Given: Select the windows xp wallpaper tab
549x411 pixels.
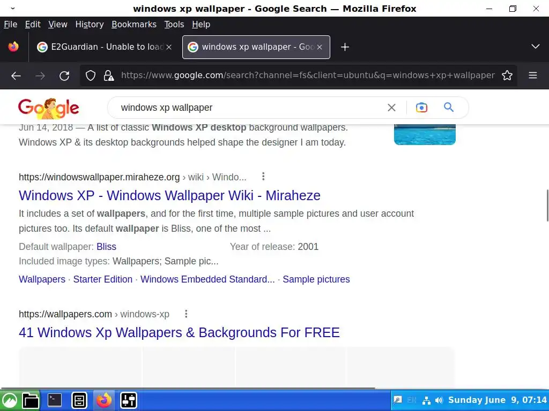Looking at the screenshot, I should 256,47.
